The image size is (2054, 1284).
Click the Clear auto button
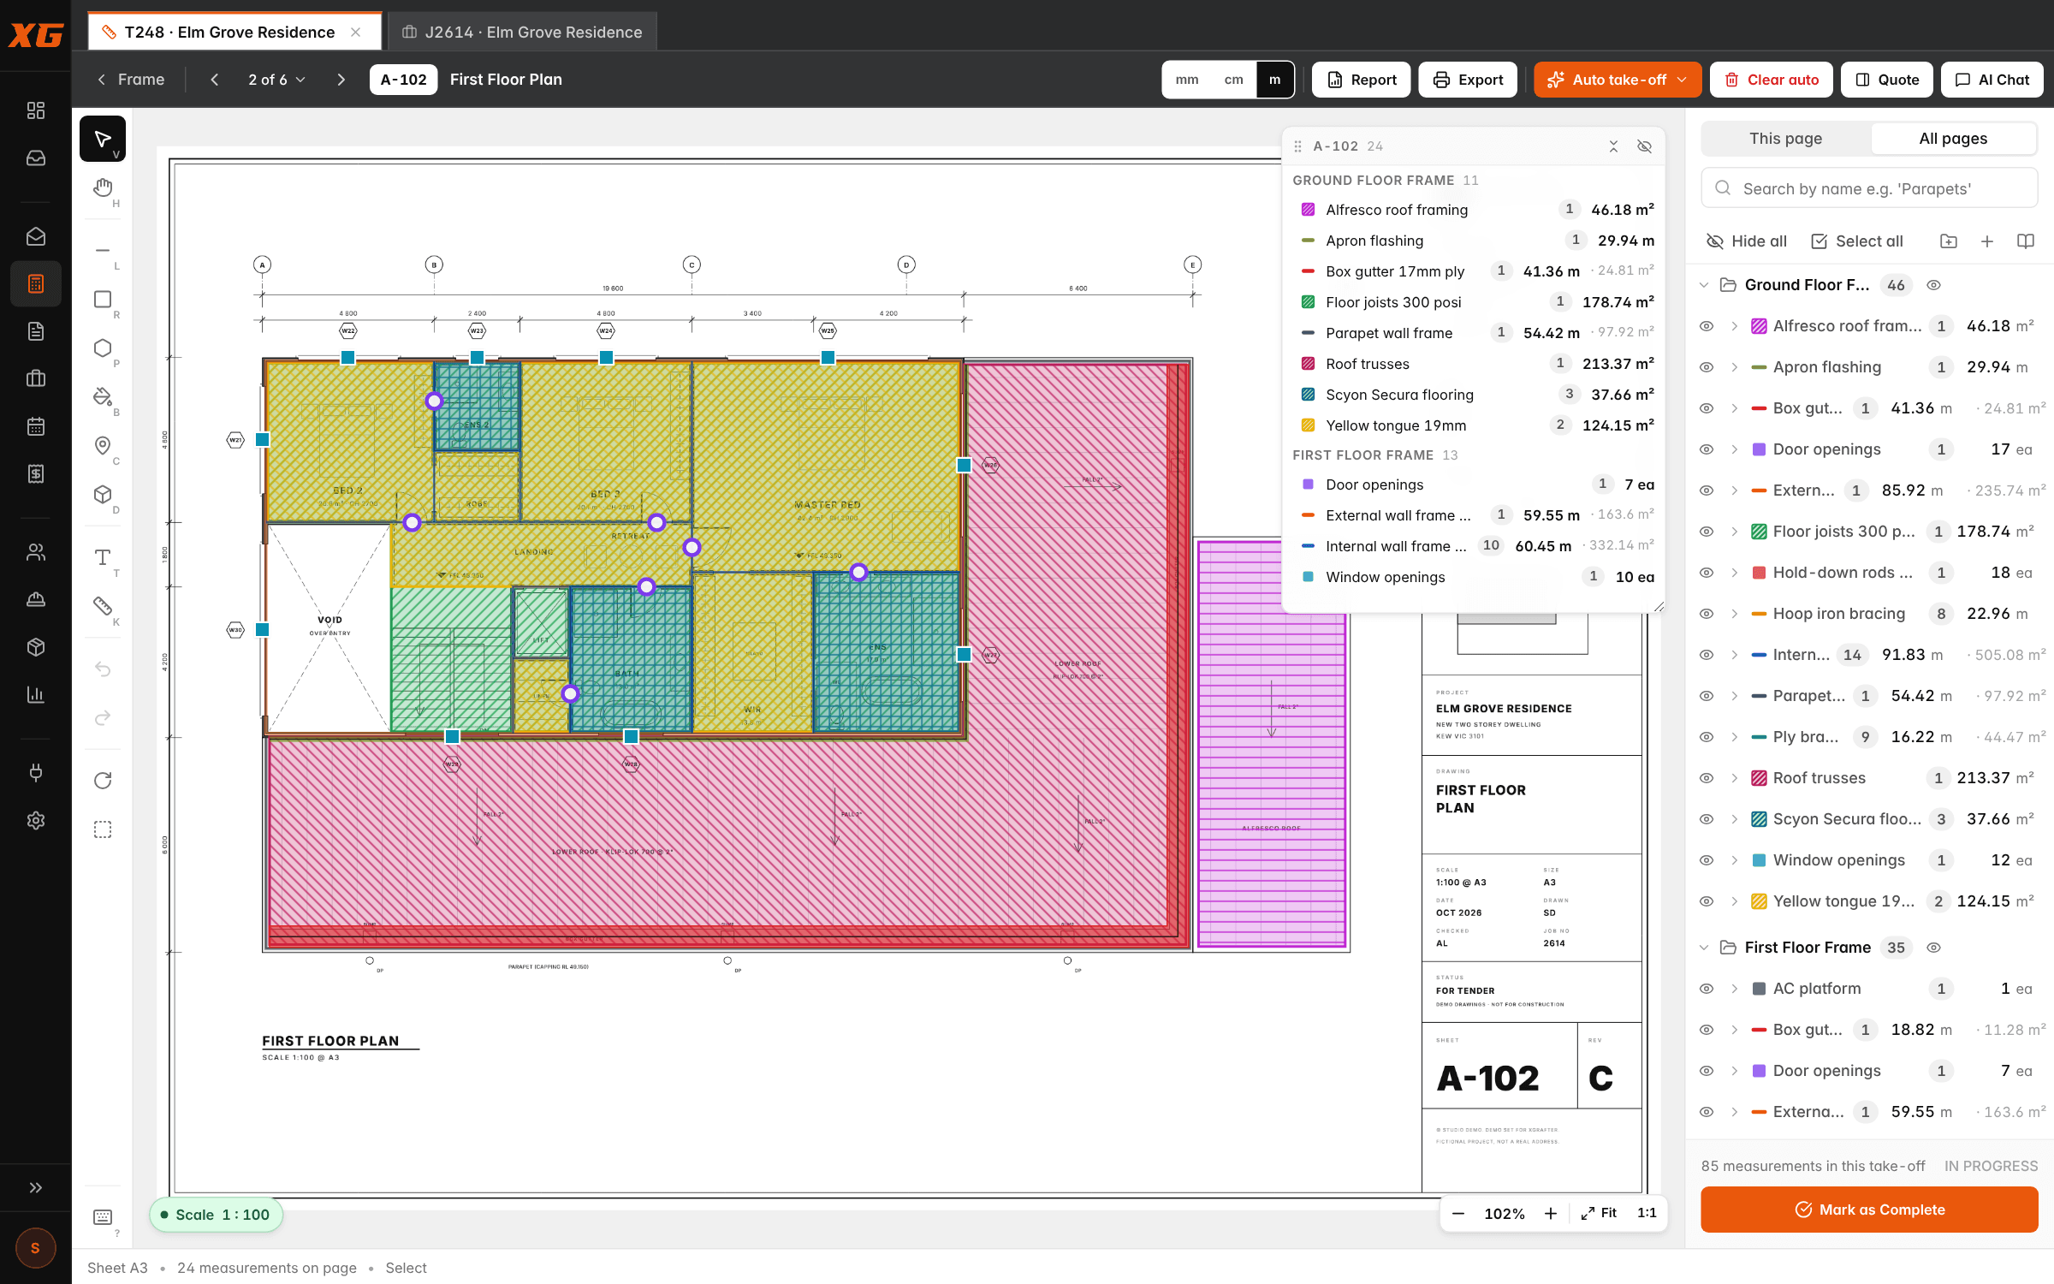tap(1771, 80)
